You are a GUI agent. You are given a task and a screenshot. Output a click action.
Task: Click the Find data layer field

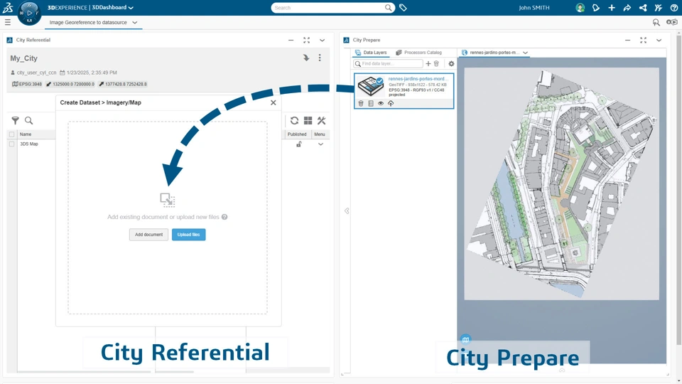pos(389,63)
